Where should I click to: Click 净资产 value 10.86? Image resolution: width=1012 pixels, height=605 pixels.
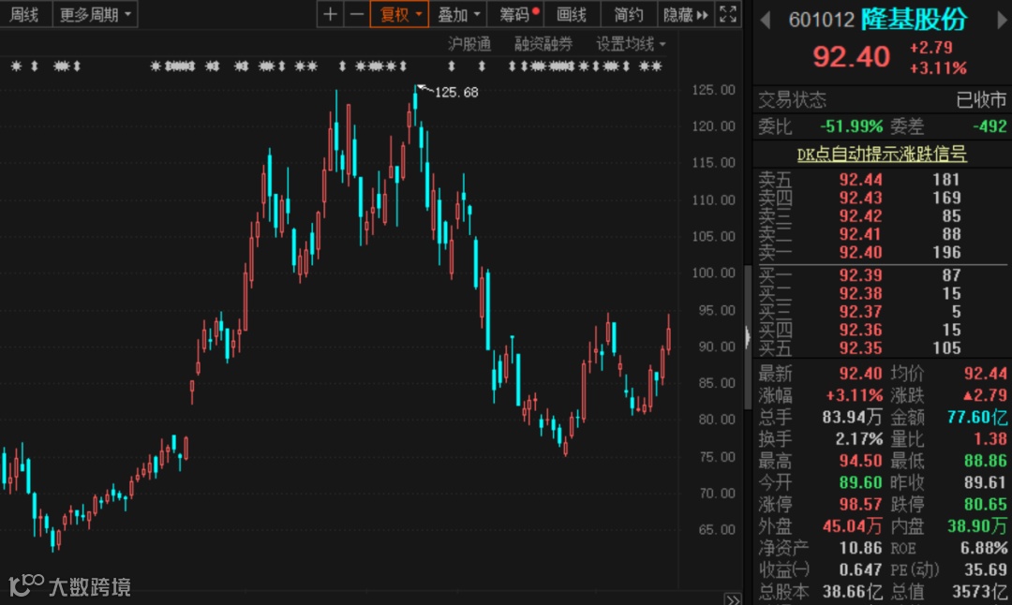(x=860, y=548)
